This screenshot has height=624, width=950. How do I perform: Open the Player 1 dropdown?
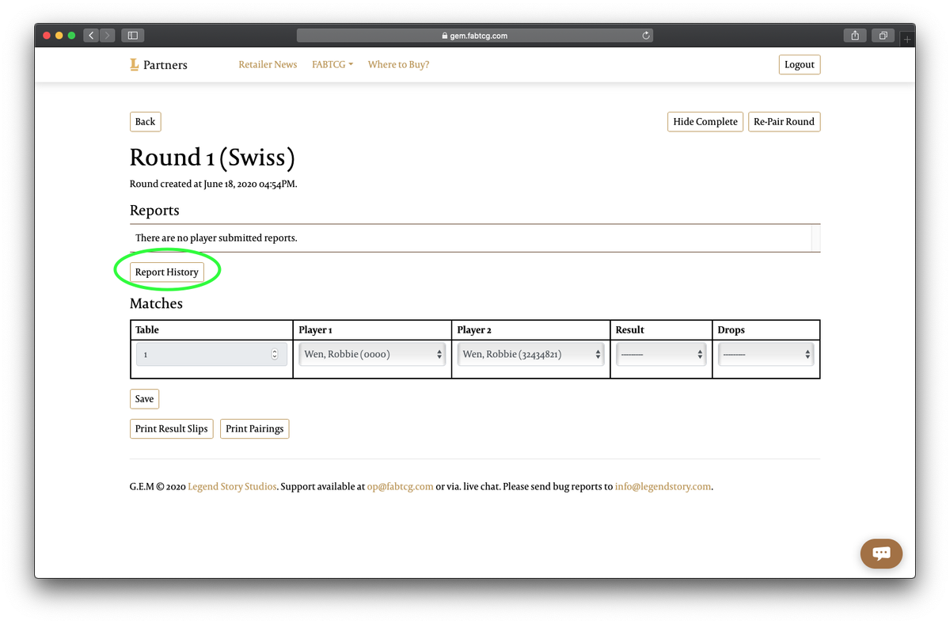click(373, 354)
